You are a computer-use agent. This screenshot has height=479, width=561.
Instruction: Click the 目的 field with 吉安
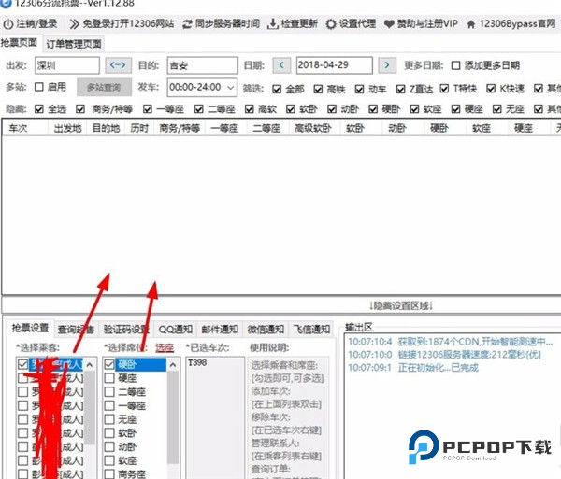click(202, 65)
